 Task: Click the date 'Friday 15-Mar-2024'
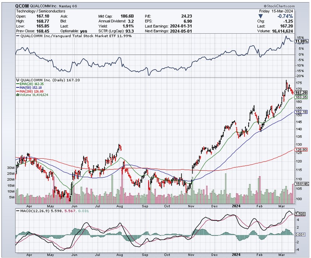pyautogui.click(x=276, y=11)
